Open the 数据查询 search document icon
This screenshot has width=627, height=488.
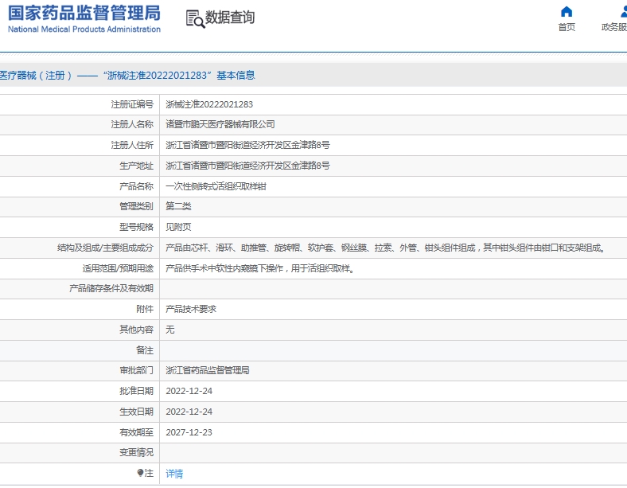click(x=195, y=19)
